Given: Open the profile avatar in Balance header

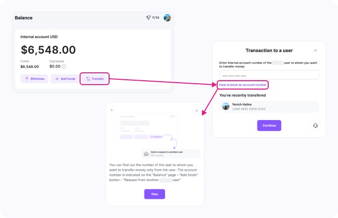Looking at the screenshot, I should click(167, 18).
